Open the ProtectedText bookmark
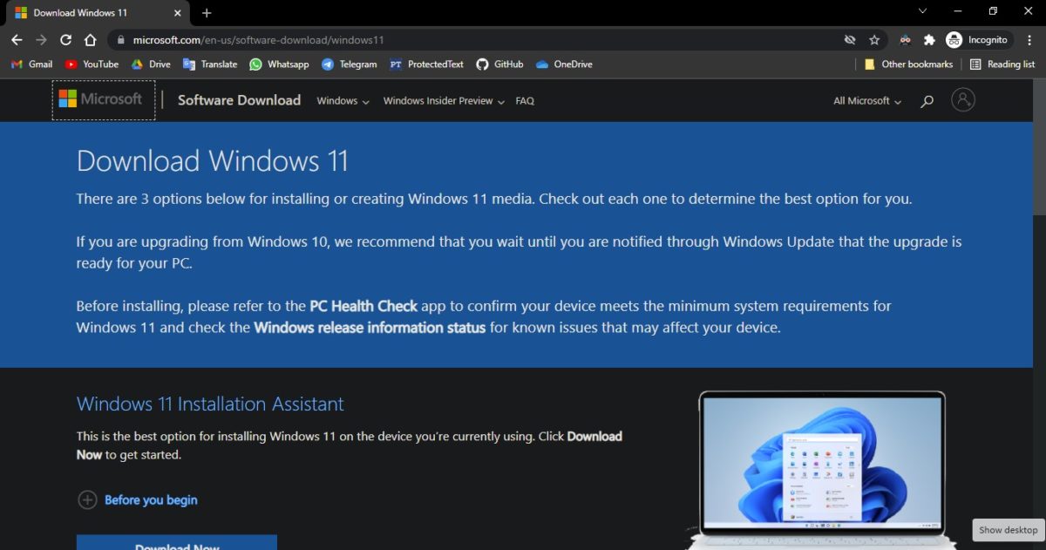1046x550 pixels. coord(426,65)
